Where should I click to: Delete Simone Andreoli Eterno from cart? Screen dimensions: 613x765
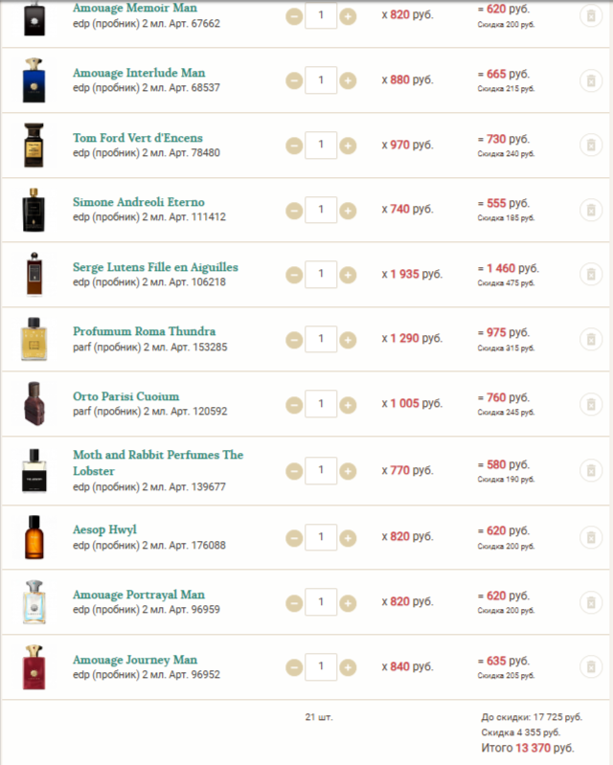coord(591,210)
